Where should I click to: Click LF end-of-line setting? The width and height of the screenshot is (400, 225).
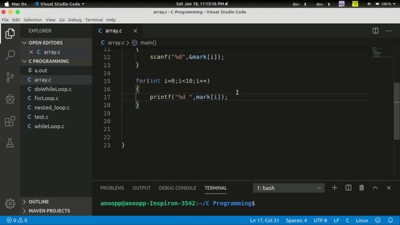pyautogui.click(x=336, y=220)
